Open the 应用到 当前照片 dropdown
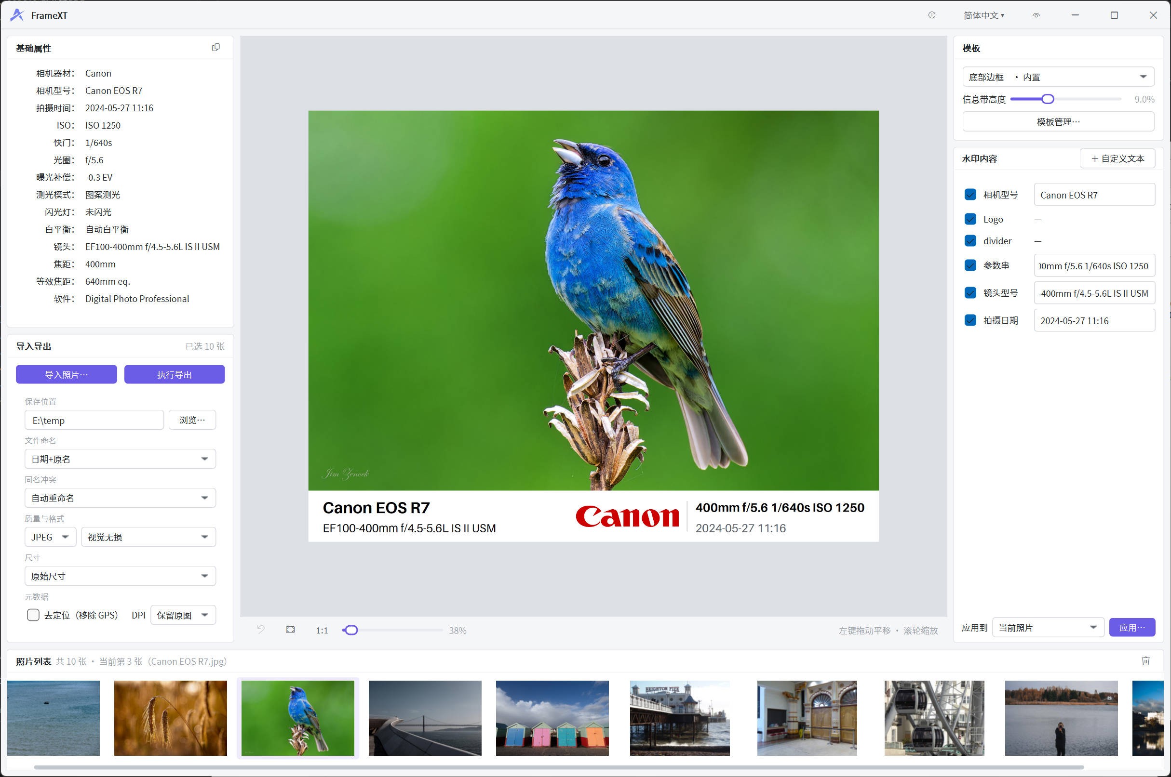The width and height of the screenshot is (1171, 777). pos(1048,628)
